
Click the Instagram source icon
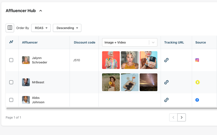(197, 60)
